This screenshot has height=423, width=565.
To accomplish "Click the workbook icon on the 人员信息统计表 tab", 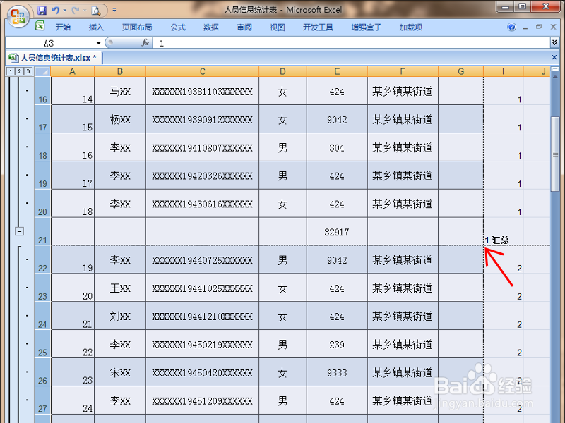I will click(x=14, y=58).
